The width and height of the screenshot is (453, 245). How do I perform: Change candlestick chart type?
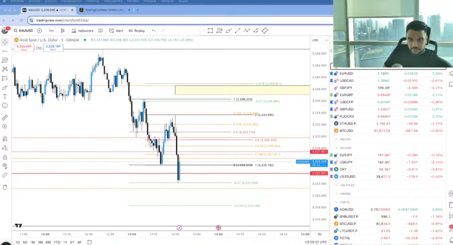pos(62,30)
